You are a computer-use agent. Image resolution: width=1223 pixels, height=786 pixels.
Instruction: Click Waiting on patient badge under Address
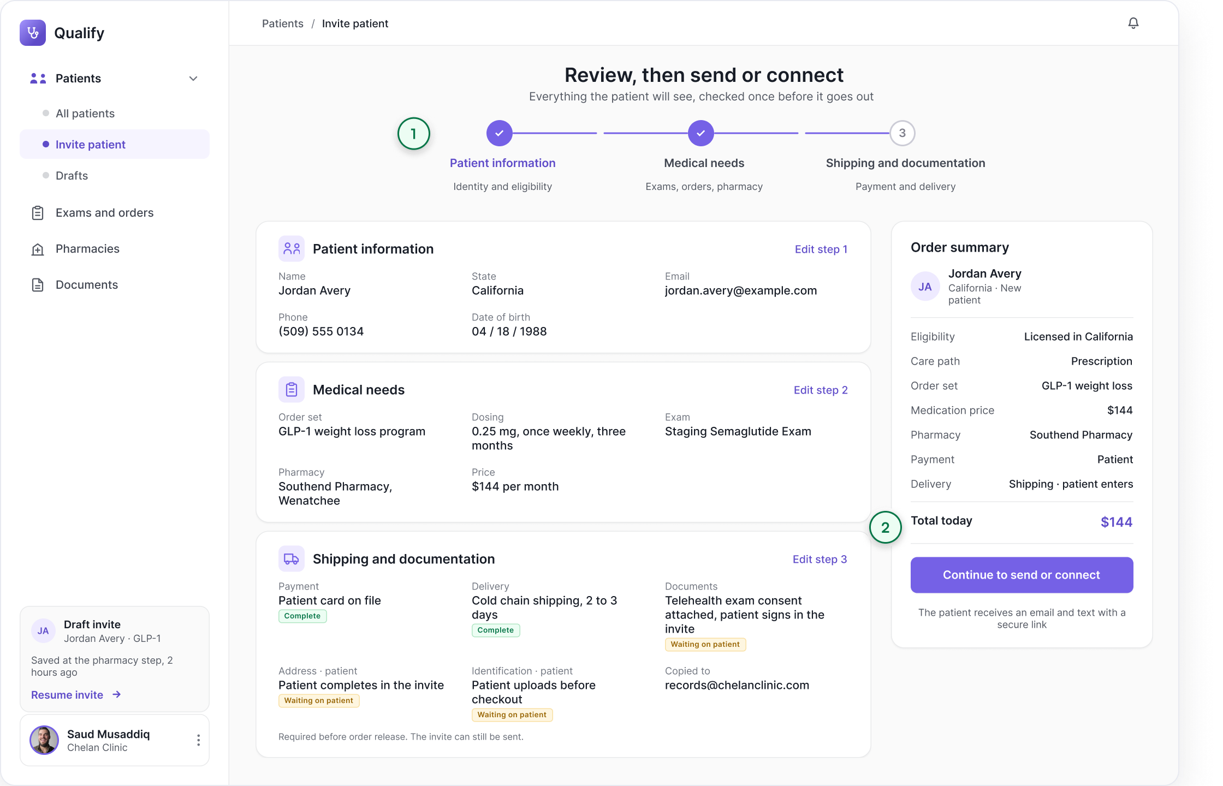319,701
